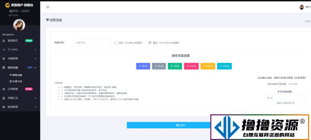The image size is (311, 140).
Task: Click the 商户ID: 10001 text
Action: [x=19, y=11]
